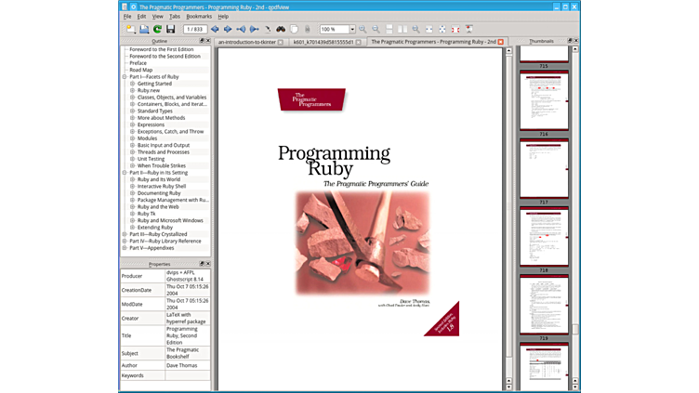Expand Part IV—Ruby Library Reference node
Viewport: 699px width, 393px height.
tap(125, 241)
